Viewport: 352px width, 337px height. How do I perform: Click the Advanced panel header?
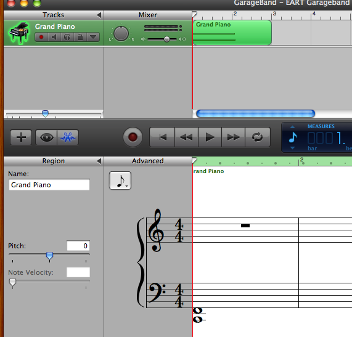pyautogui.click(x=148, y=161)
